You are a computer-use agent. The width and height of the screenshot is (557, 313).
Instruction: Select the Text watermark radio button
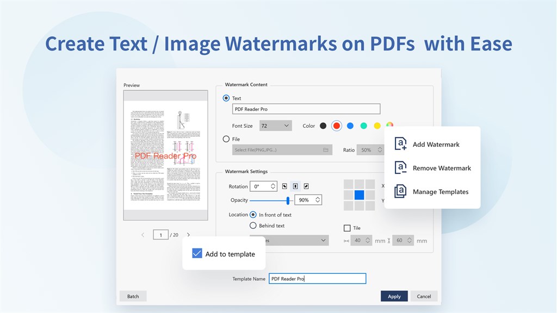[x=226, y=98]
